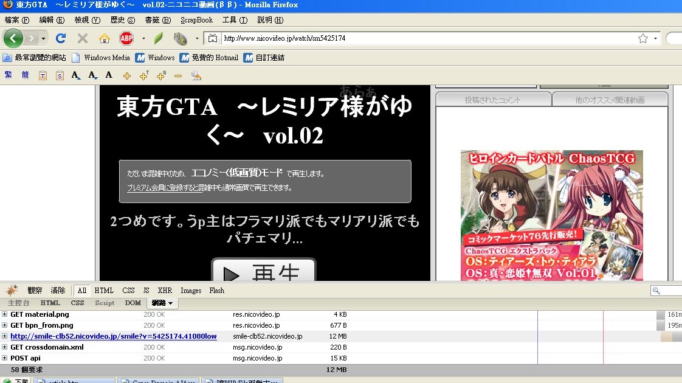Go back to the previous page

[13, 38]
